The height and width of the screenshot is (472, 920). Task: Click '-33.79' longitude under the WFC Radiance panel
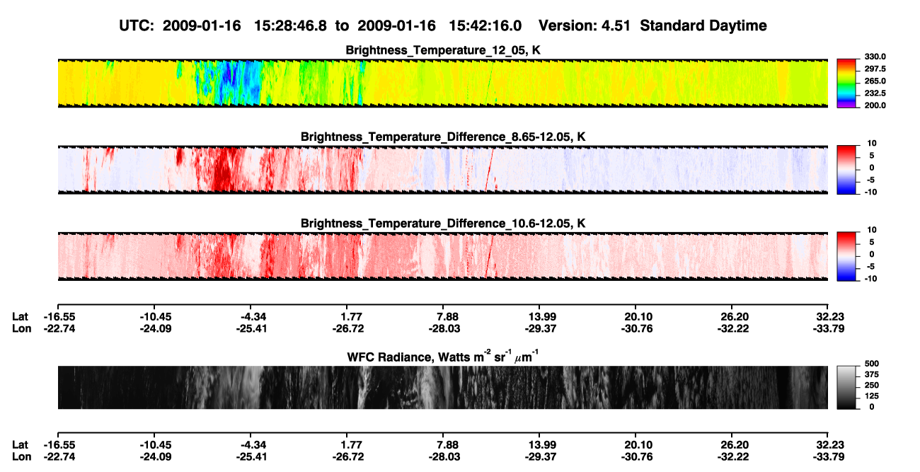click(829, 457)
